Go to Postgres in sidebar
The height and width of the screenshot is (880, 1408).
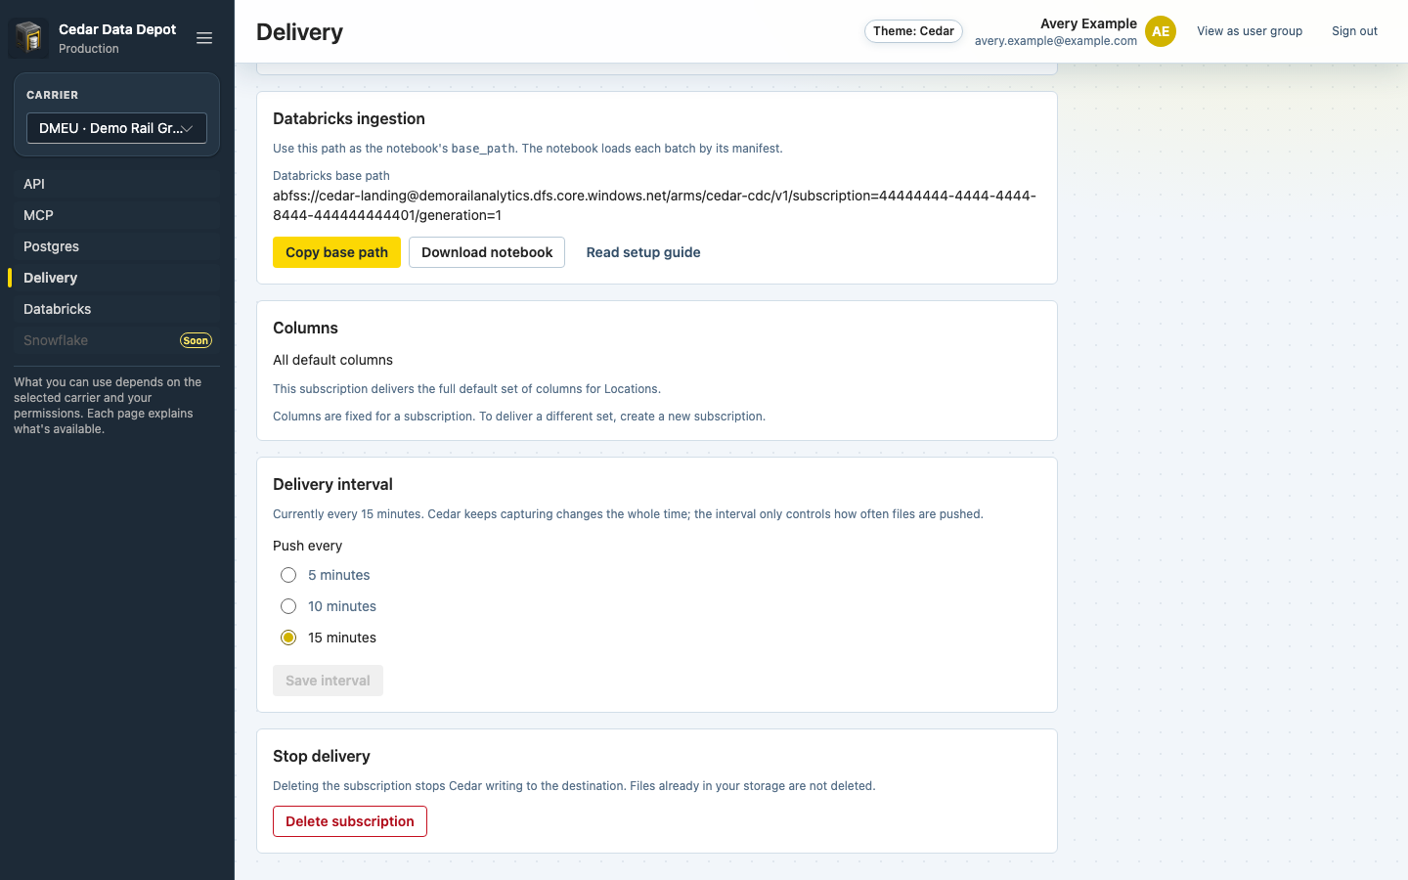tap(117, 246)
